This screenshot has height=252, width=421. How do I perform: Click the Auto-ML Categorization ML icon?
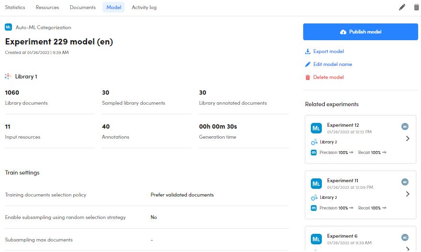[x=8, y=27]
